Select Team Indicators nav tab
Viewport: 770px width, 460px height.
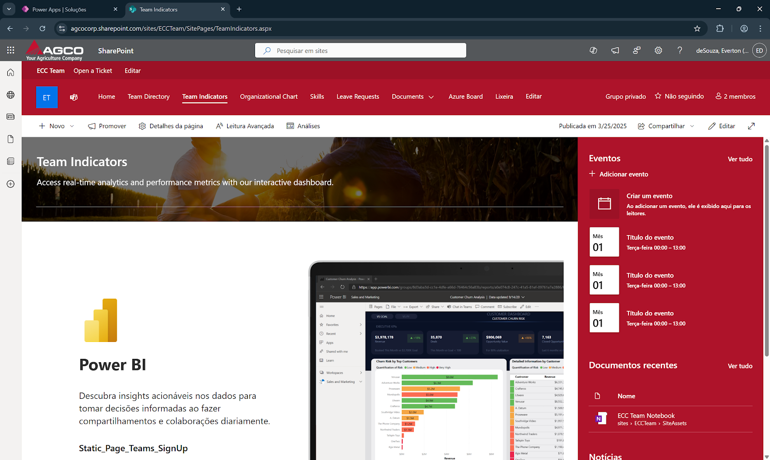[205, 96]
